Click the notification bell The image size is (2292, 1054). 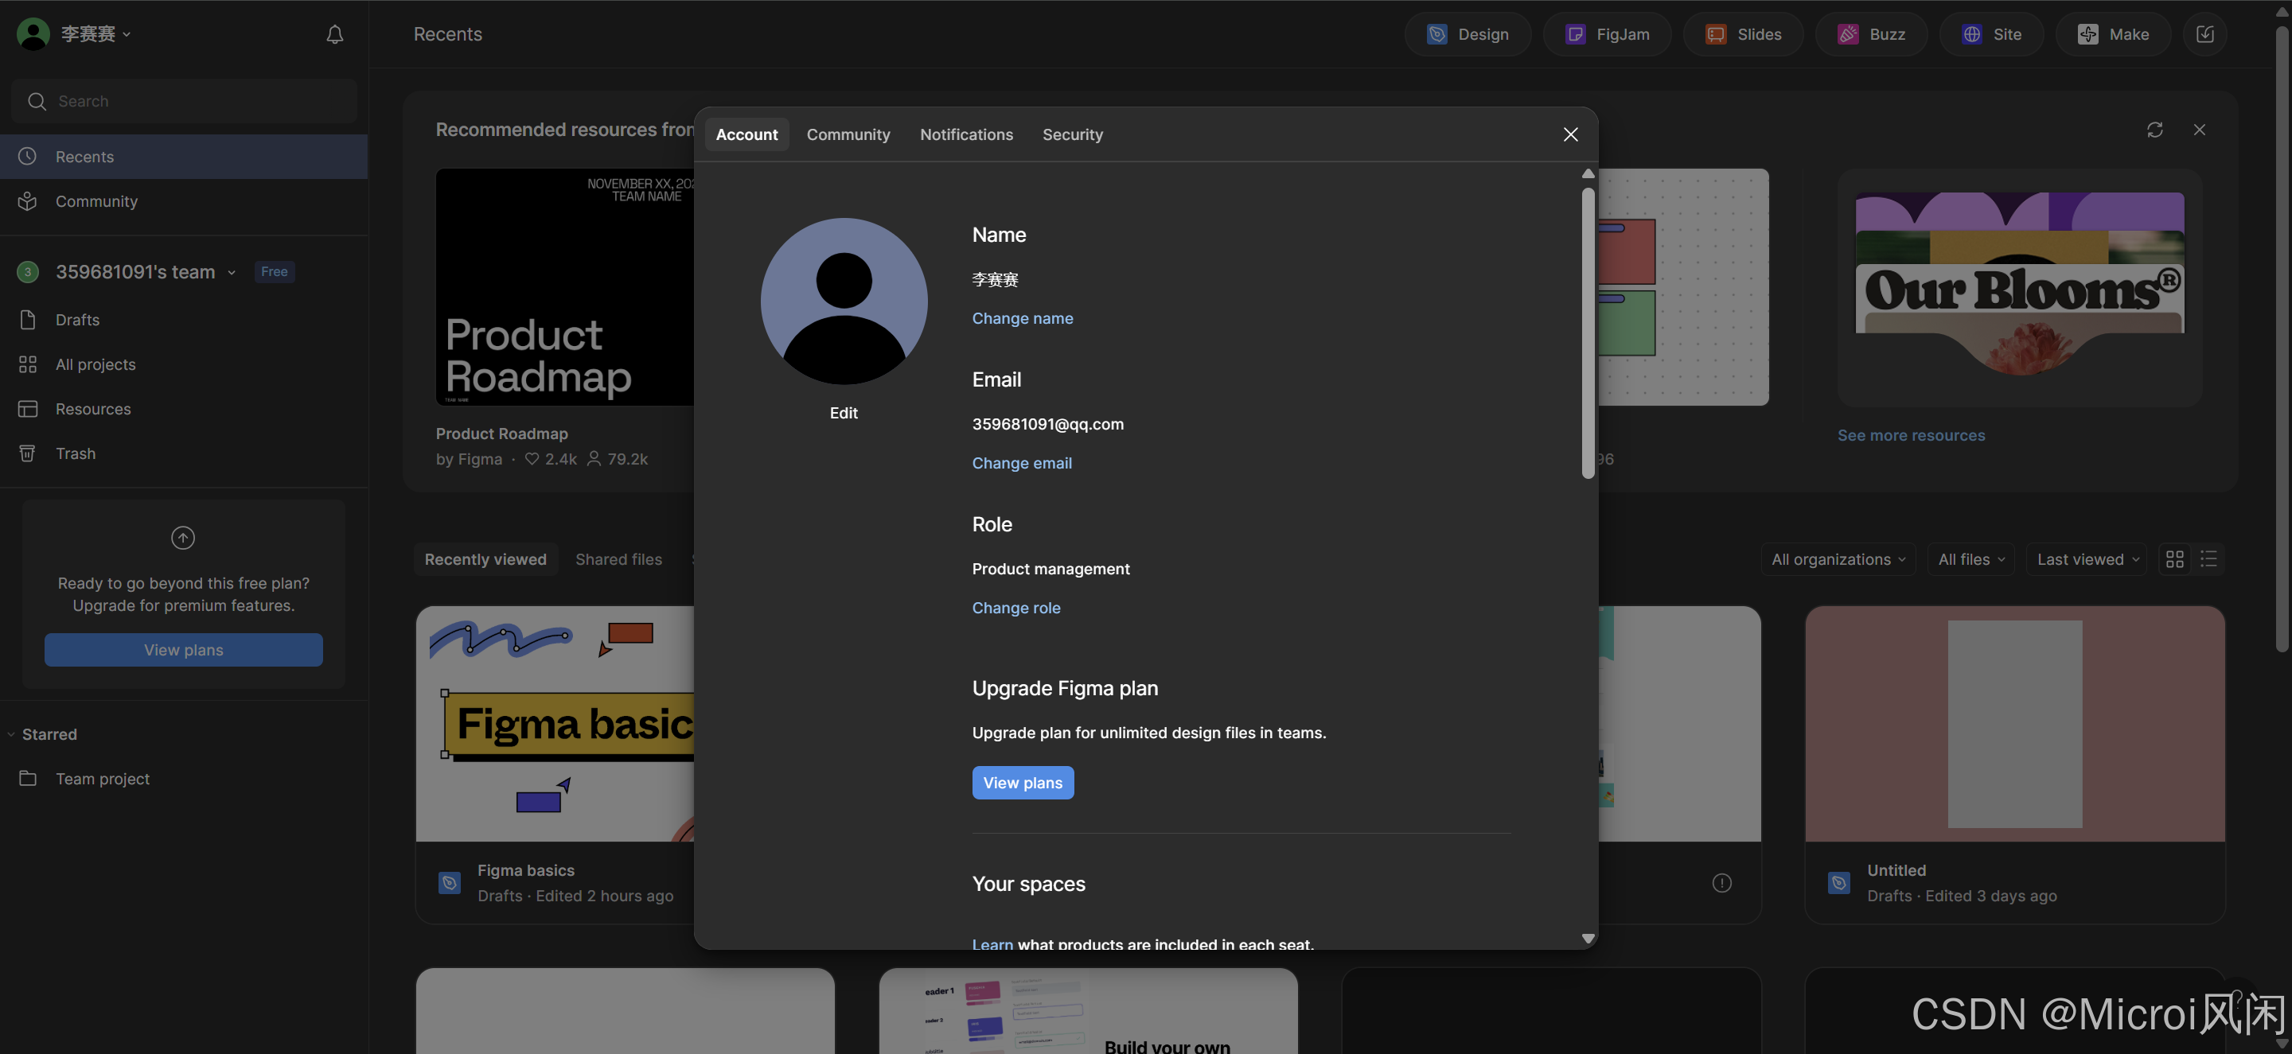pos(333,33)
